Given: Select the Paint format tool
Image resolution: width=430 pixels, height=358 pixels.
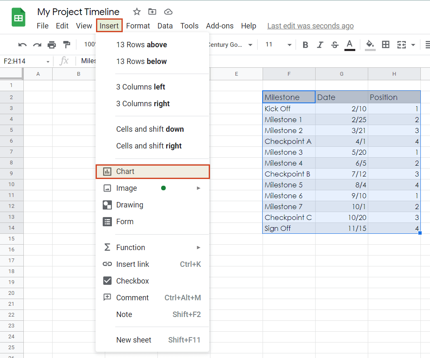Looking at the screenshot, I should pyautogui.click(x=66, y=45).
